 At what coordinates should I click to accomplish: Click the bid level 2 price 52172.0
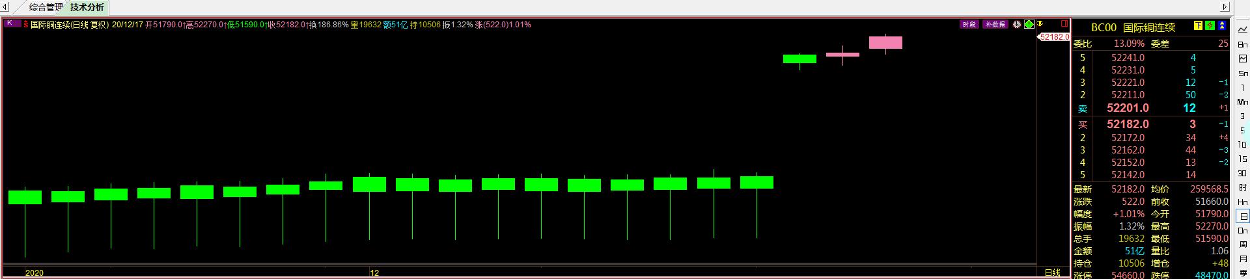coord(1128,138)
